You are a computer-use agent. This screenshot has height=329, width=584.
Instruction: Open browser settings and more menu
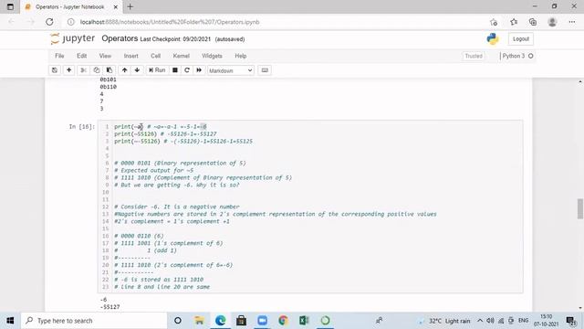point(572,22)
